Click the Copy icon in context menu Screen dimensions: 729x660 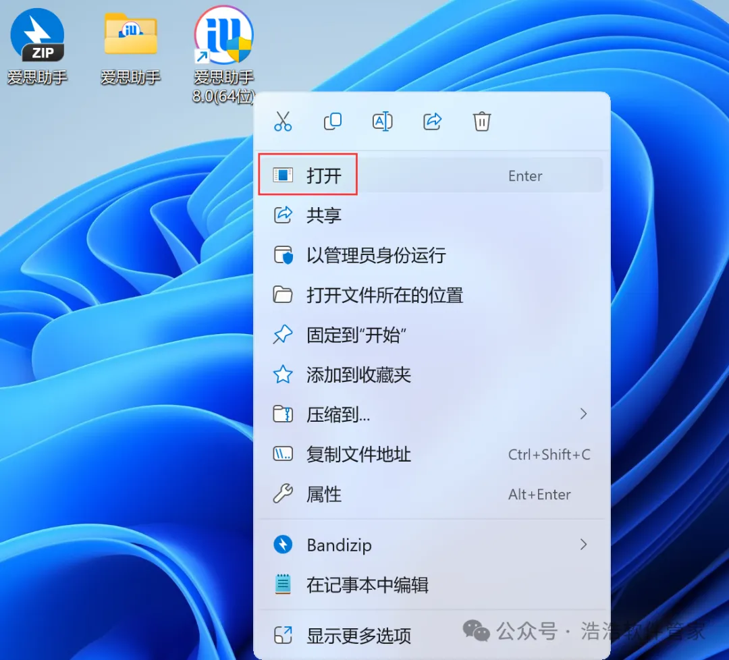click(x=332, y=121)
